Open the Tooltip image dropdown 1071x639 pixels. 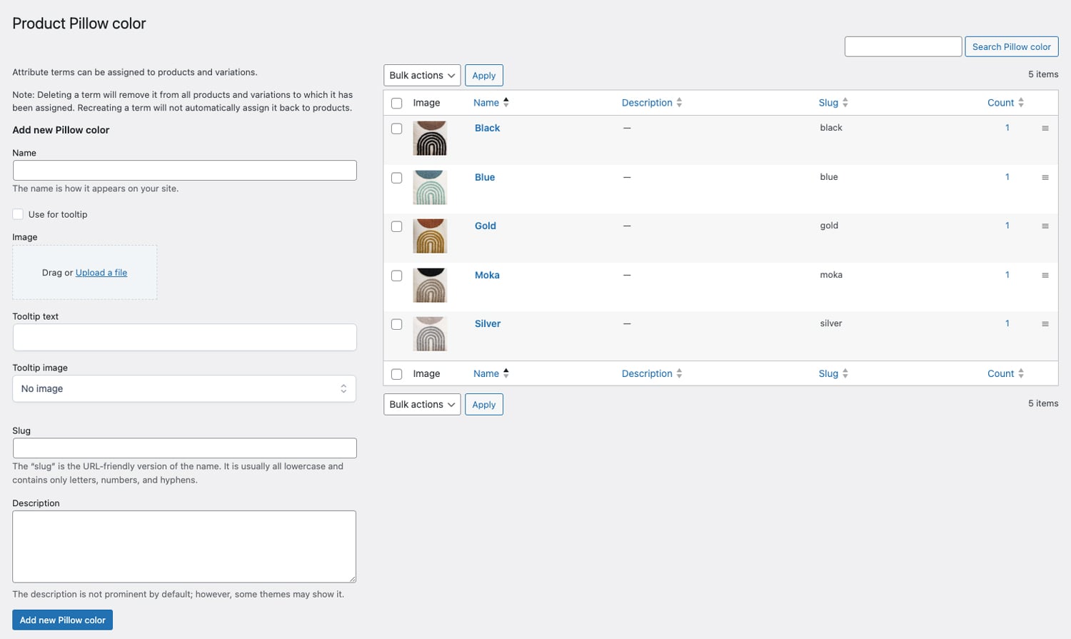click(x=184, y=389)
